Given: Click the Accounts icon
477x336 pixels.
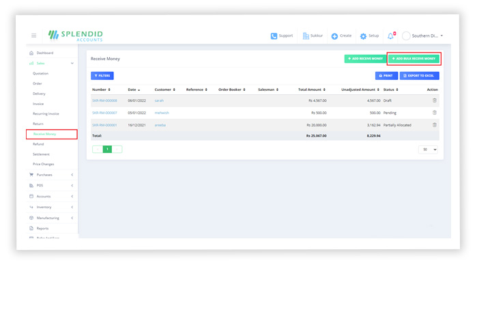Looking at the screenshot, I should [31, 196].
